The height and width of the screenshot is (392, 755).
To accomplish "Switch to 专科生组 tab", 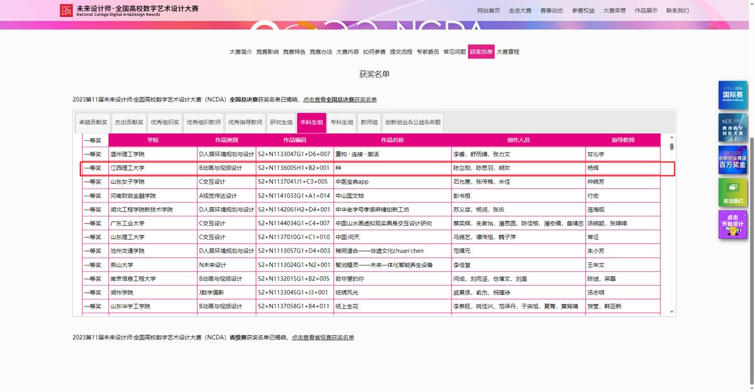I will pyautogui.click(x=342, y=122).
